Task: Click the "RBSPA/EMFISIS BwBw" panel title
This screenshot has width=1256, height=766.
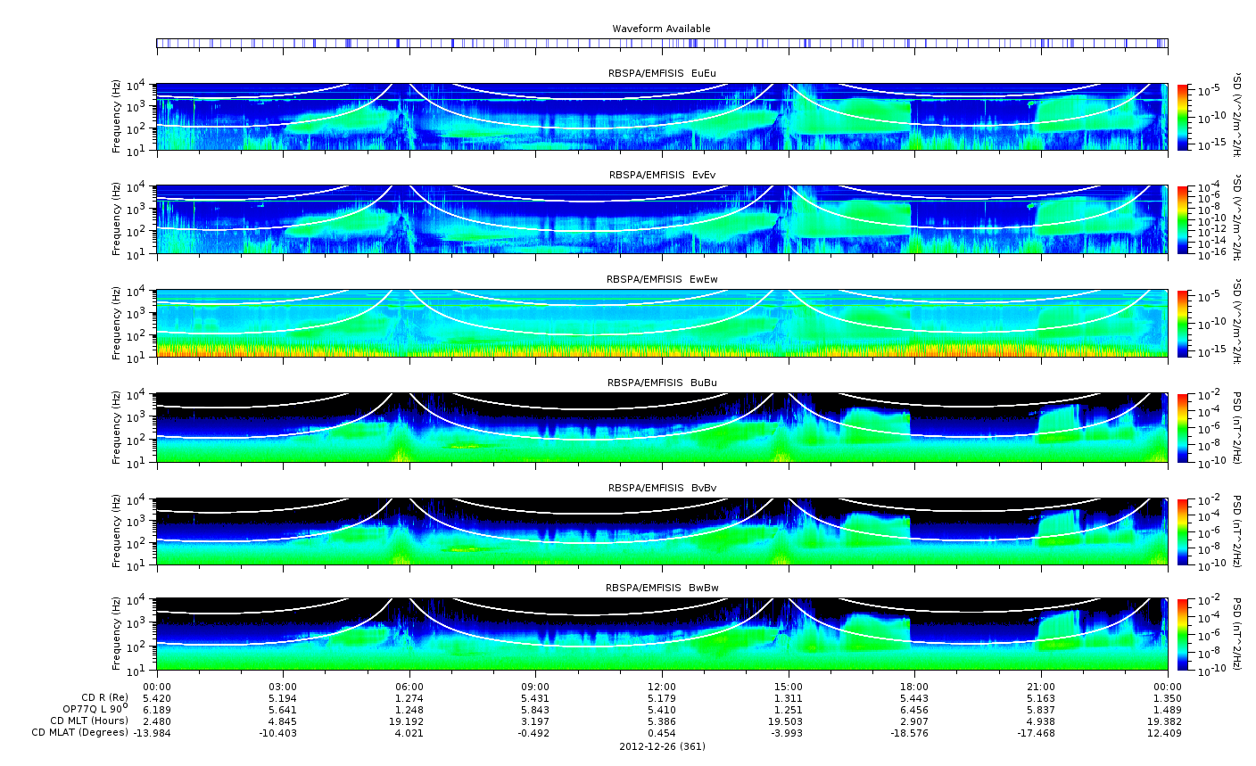Action: tap(662, 588)
